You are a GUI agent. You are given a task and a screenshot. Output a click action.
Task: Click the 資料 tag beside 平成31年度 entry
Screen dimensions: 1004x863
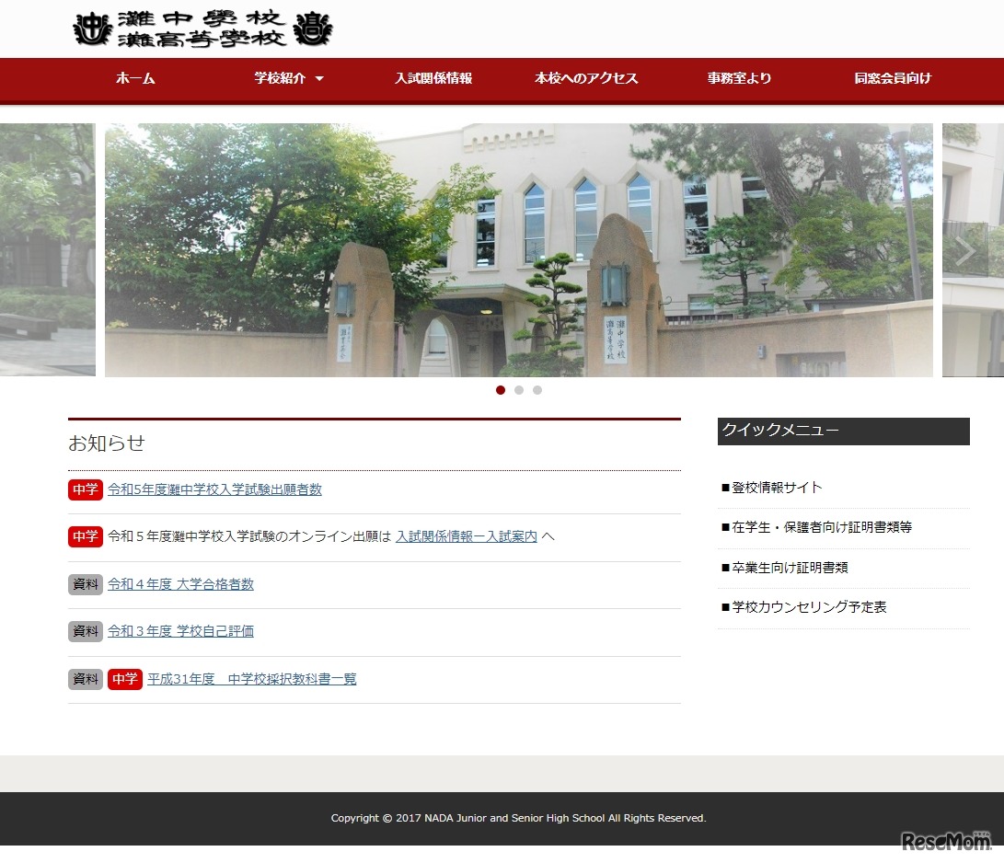click(x=86, y=679)
